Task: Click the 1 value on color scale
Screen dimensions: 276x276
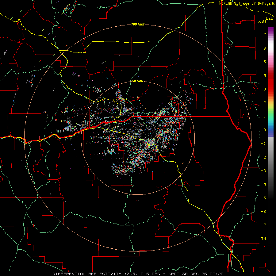Action: pyautogui.click(x=265, y=116)
